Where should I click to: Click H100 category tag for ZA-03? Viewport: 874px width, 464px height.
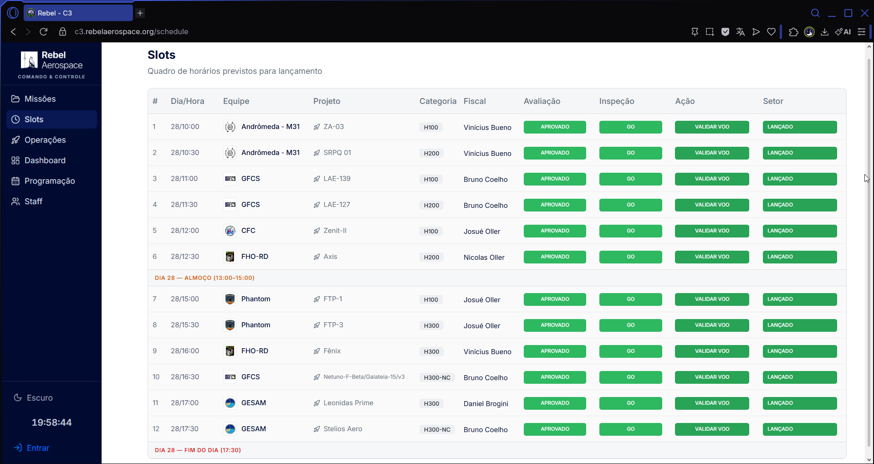(x=431, y=127)
